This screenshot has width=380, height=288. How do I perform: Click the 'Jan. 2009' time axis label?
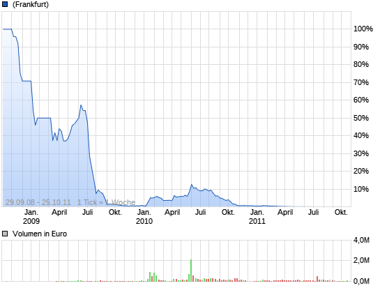coord(31,217)
